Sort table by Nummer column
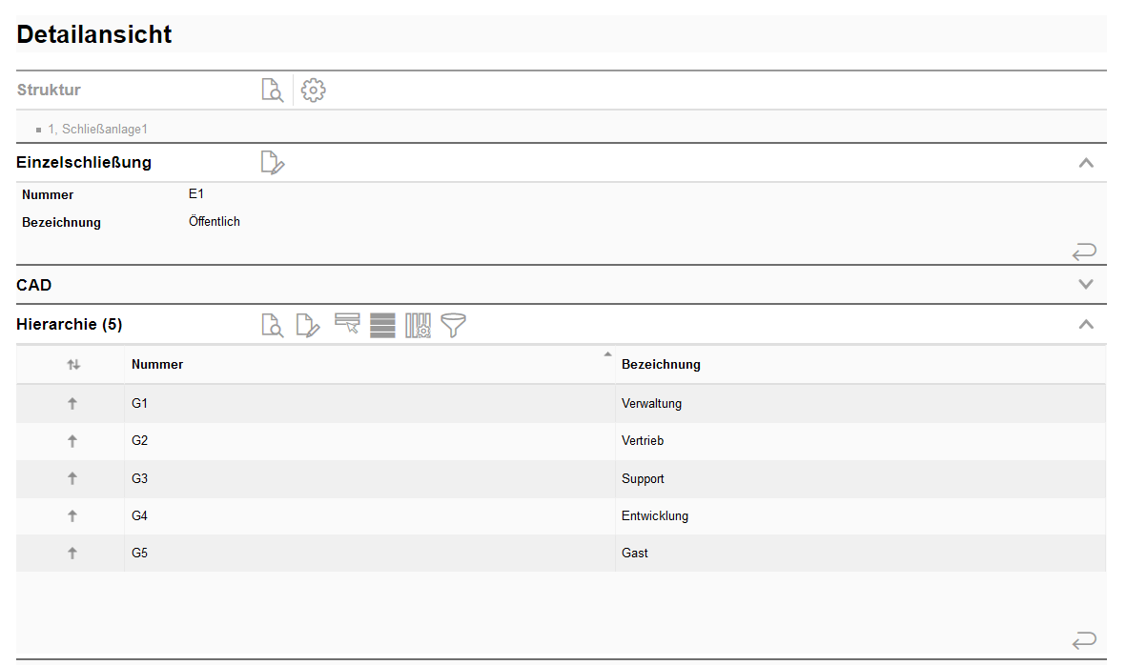This screenshot has height=665, width=1126. tap(157, 364)
